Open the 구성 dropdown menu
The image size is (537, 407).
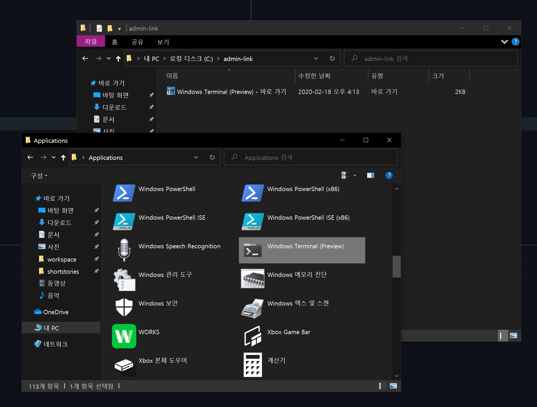pyautogui.click(x=39, y=176)
